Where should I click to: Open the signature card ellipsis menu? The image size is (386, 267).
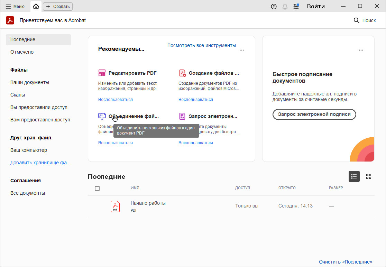361,50
